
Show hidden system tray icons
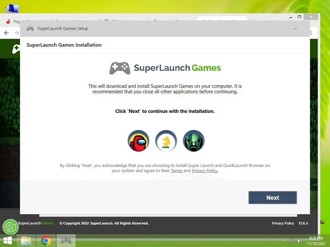(x=284, y=241)
